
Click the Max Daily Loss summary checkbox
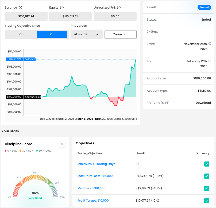pos(206,176)
